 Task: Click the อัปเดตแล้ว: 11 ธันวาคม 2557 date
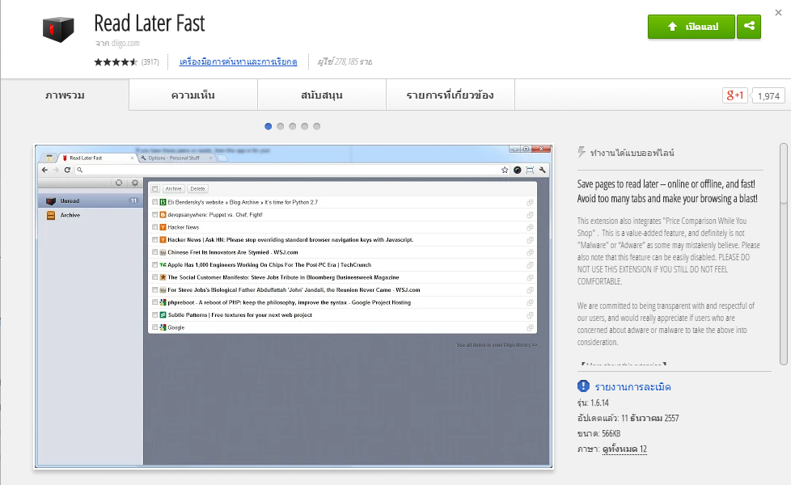pyautogui.click(x=628, y=418)
